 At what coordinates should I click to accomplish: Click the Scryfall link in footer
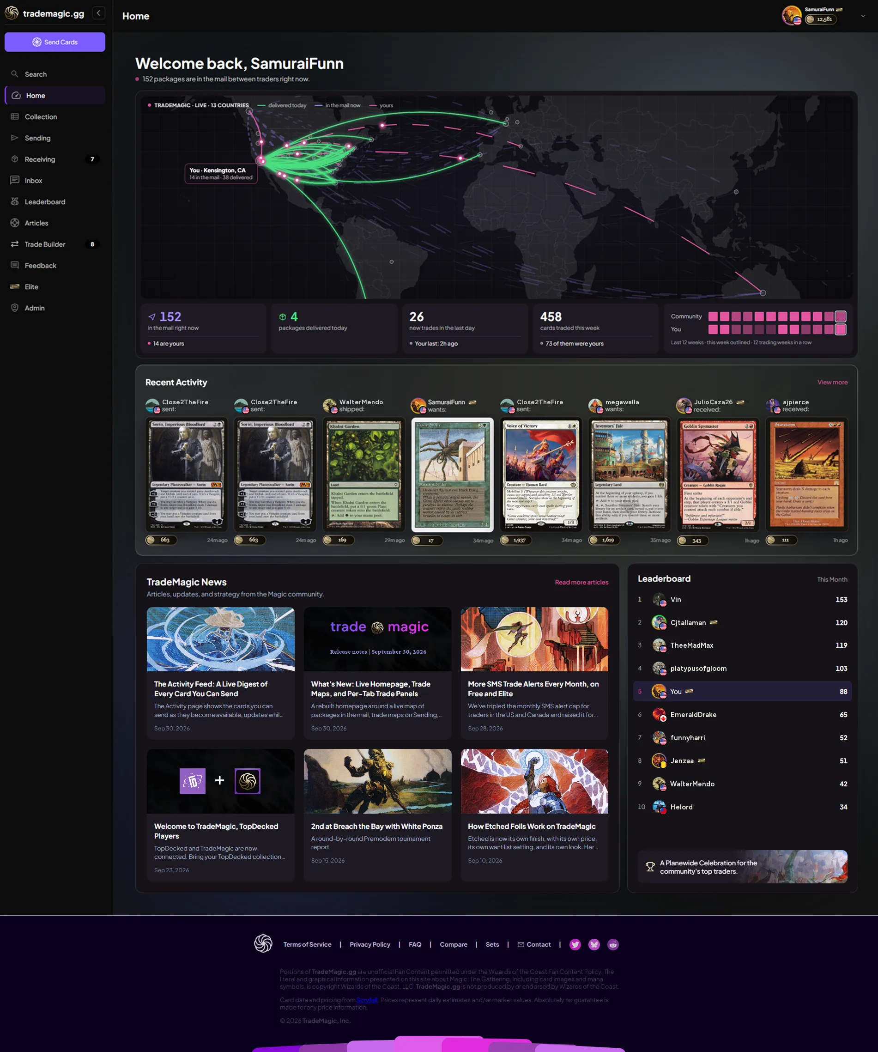point(367,1000)
